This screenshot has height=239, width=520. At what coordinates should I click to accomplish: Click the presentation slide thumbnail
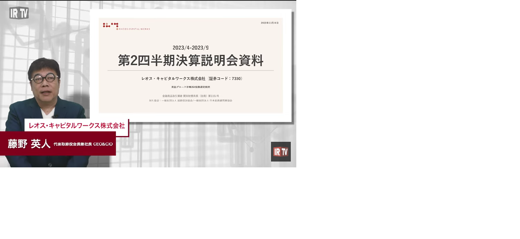pos(191,65)
